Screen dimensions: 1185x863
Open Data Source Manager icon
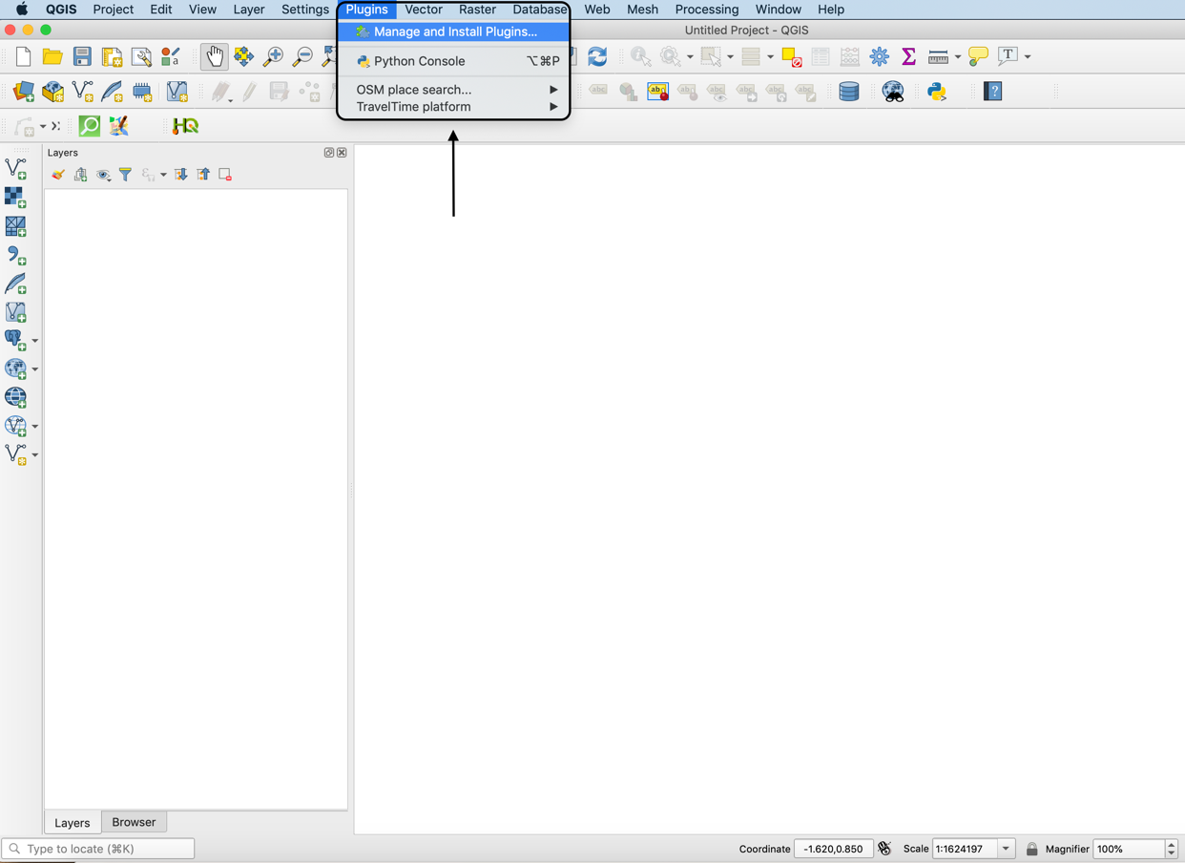click(23, 92)
